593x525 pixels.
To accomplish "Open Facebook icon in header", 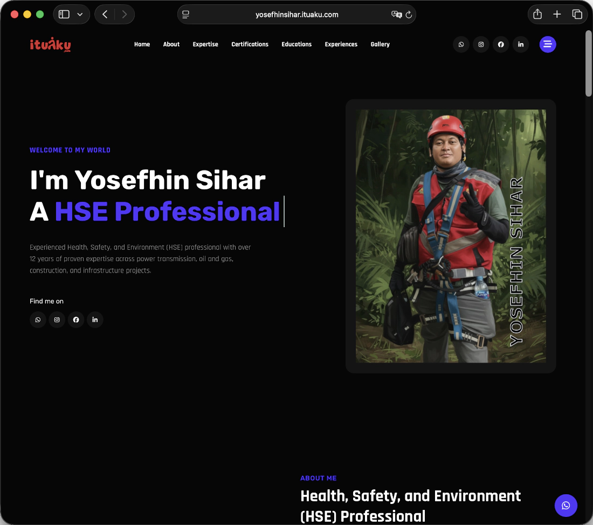I will click(x=501, y=45).
